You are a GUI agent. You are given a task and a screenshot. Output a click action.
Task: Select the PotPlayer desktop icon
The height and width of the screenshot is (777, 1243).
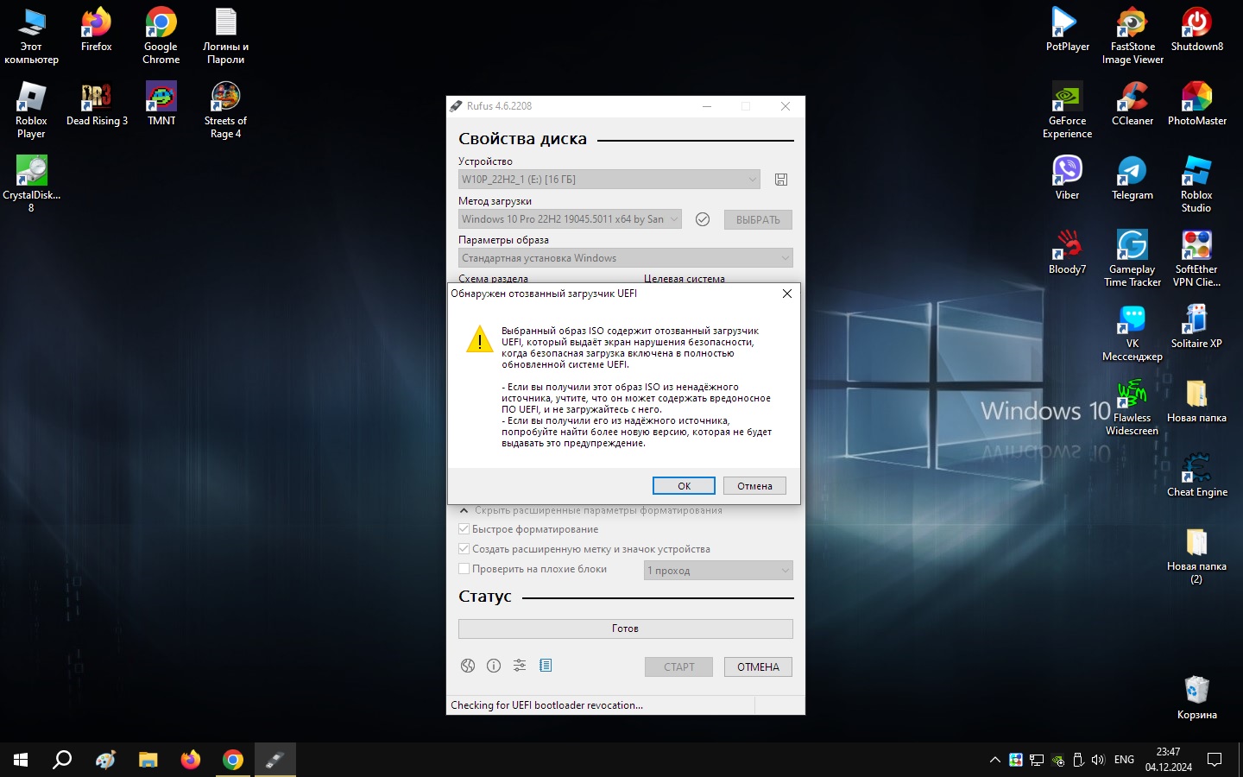(1068, 30)
